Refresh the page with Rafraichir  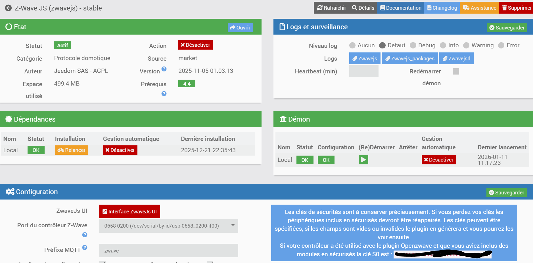(331, 8)
